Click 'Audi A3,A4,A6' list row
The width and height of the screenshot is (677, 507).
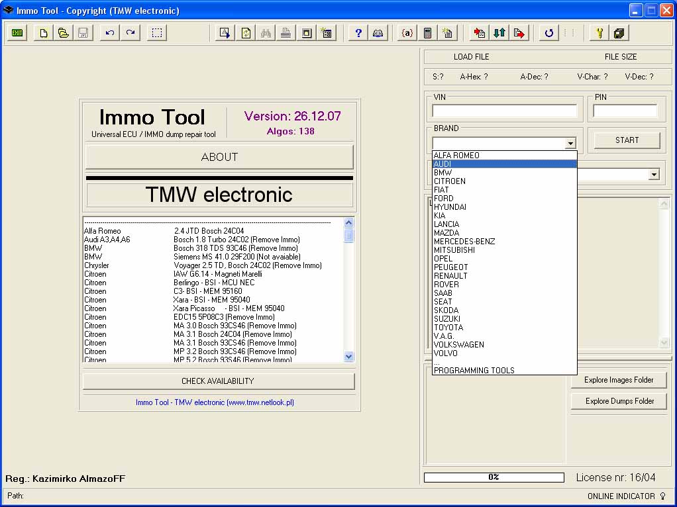tap(213, 240)
